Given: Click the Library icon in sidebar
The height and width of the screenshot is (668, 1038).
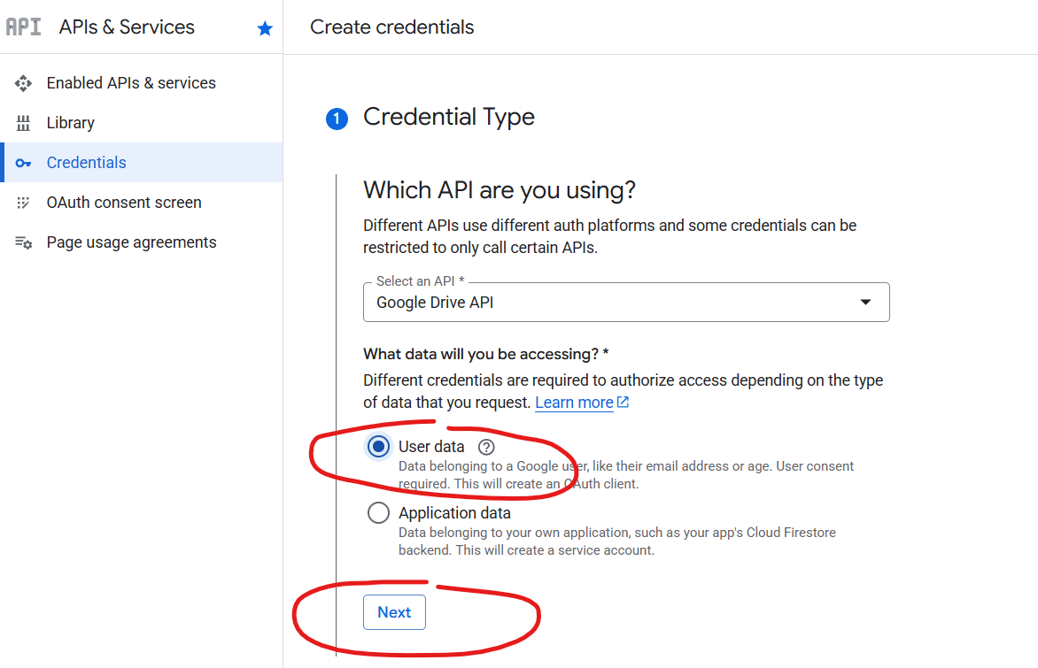Looking at the screenshot, I should tap(24, 123).
